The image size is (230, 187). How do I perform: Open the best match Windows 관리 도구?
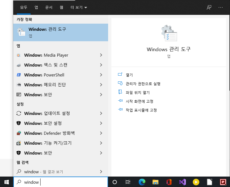pyautogui.click(x=61, y=32)
